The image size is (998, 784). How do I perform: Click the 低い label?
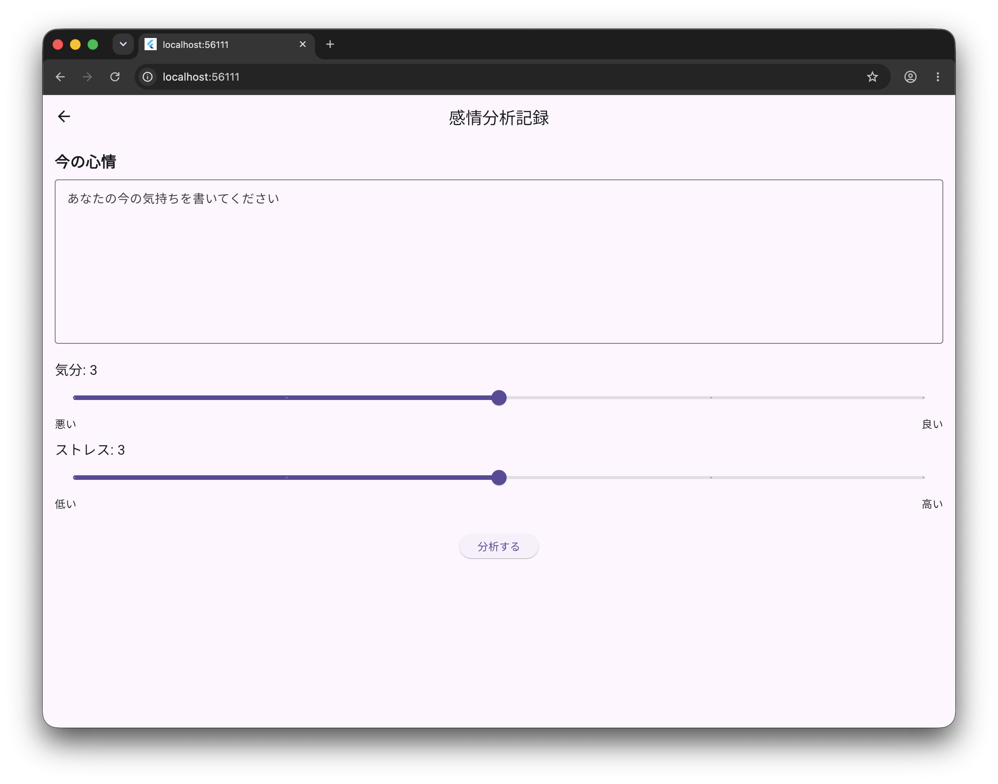pyautogui.click(x=66, y=504)
